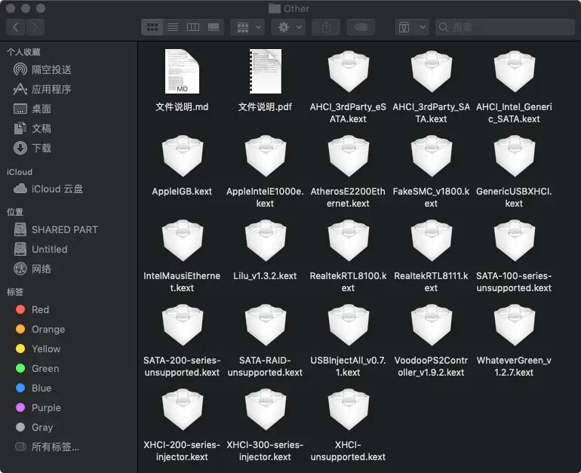Viewport: 581px width, 473px height.
Task: Select USBInjectAll_v0.7.1.kext icon
Action: point(349,325)
